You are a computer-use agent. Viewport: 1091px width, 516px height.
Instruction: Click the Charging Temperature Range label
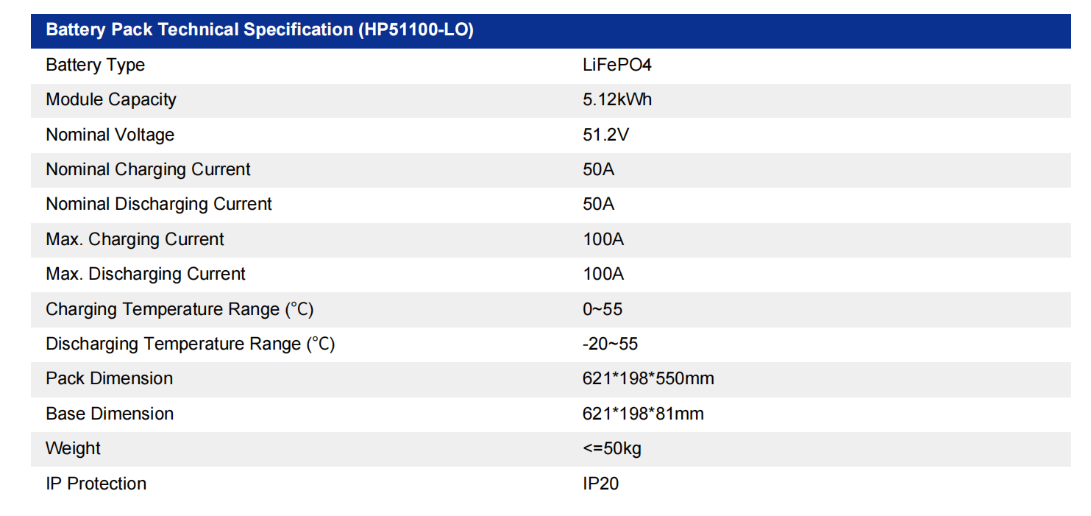[180, 309]
